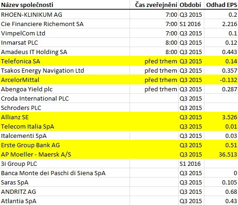This screenshot has width=238, height=205.
Task: Click the Erste Group Bank AG cell
Action: pyautogui.click(x=65, y=145)
